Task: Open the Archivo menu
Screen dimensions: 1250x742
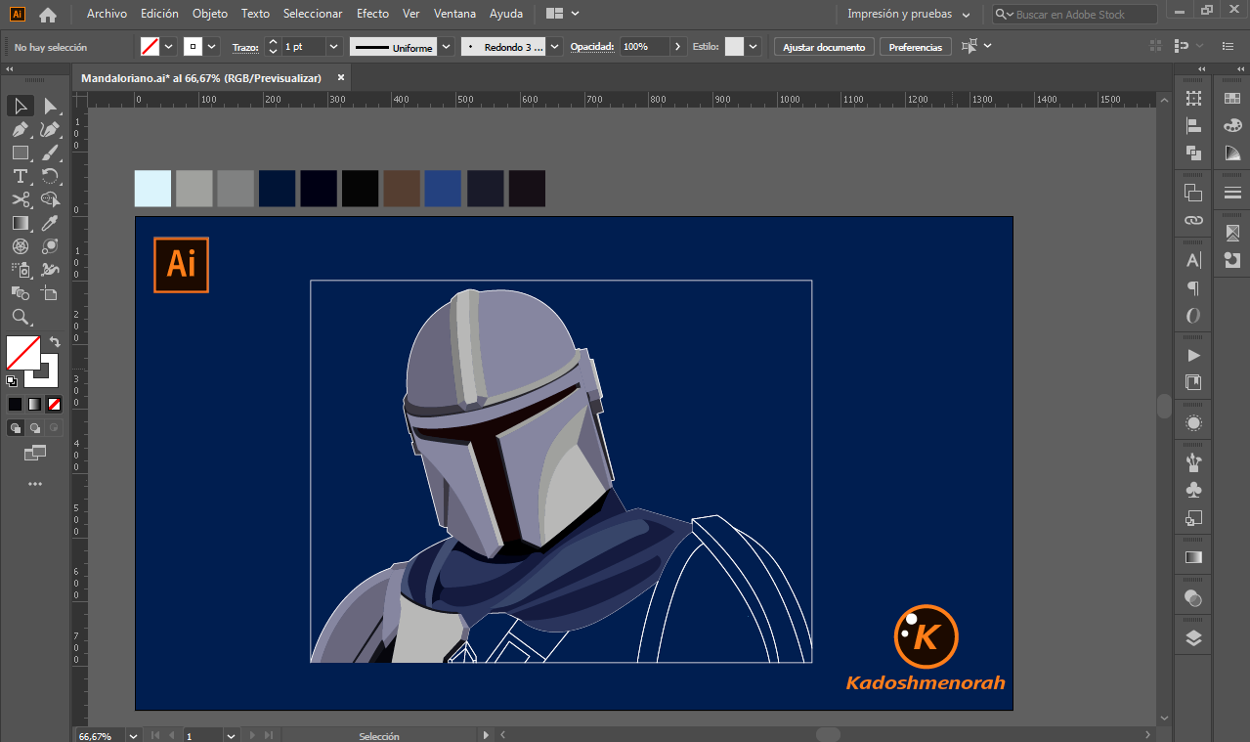Action: tap(107, 14)
